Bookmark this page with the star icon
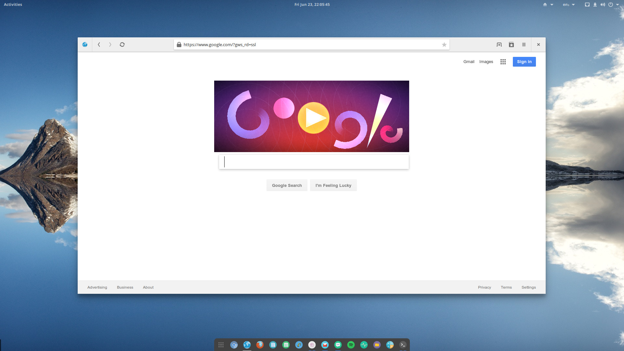 tap(444, 45)
